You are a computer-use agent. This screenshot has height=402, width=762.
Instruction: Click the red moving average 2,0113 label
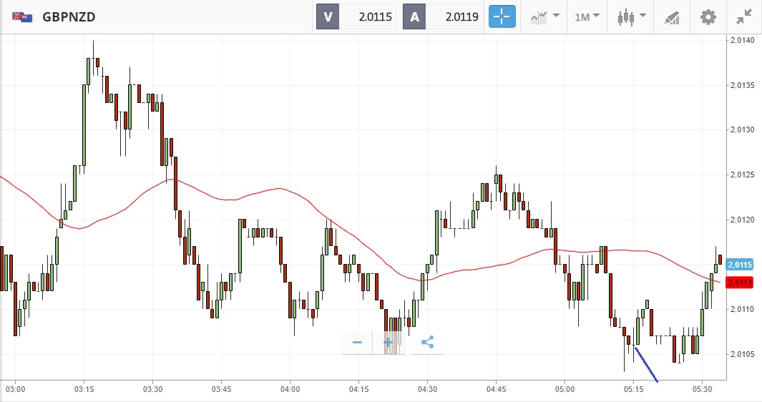coord(739,283)
